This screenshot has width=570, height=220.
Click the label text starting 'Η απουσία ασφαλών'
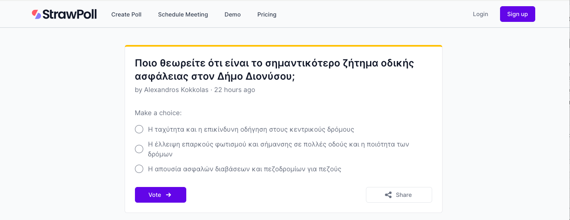244,169
